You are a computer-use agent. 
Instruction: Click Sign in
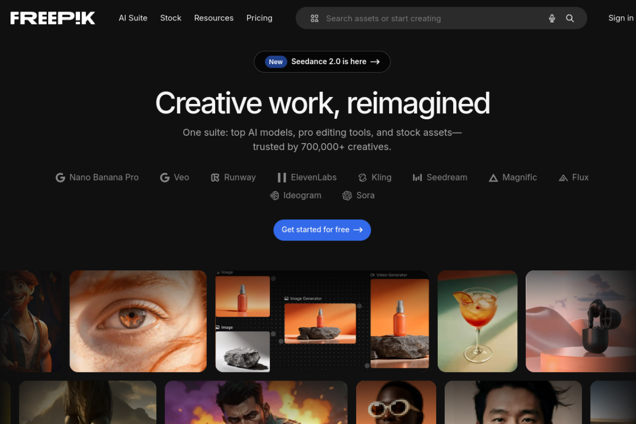621,18
